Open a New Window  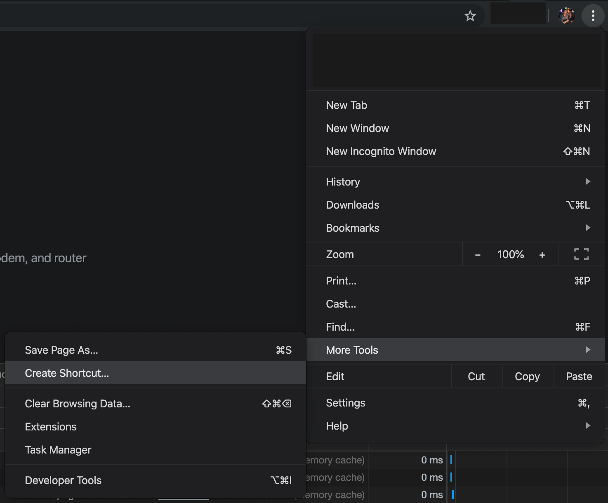coord(455,128)
